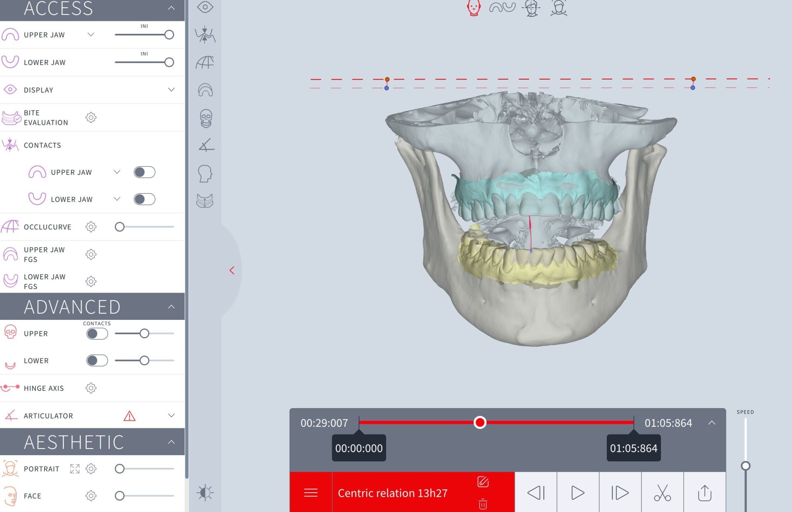Click the Occlucurve slider handle

coord(120,227)
